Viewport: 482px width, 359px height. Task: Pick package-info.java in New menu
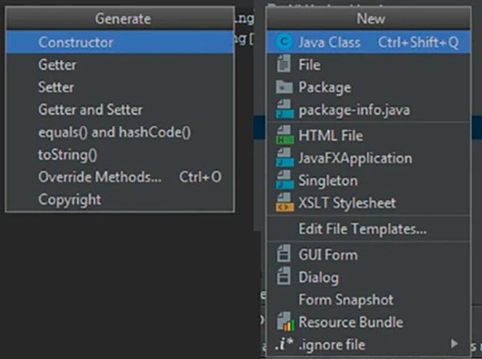(368, 110)
